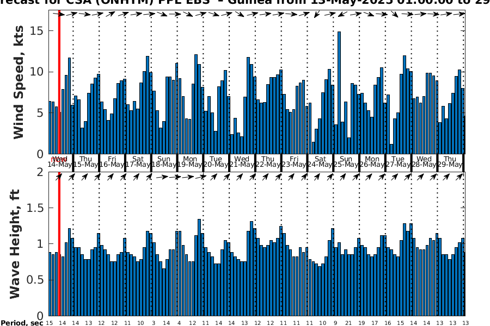Image resolution: width=490 pixels, height=326 pixels.
Task: Click the 1 tick on the wave height axis
Action: (x=40, y=244)
